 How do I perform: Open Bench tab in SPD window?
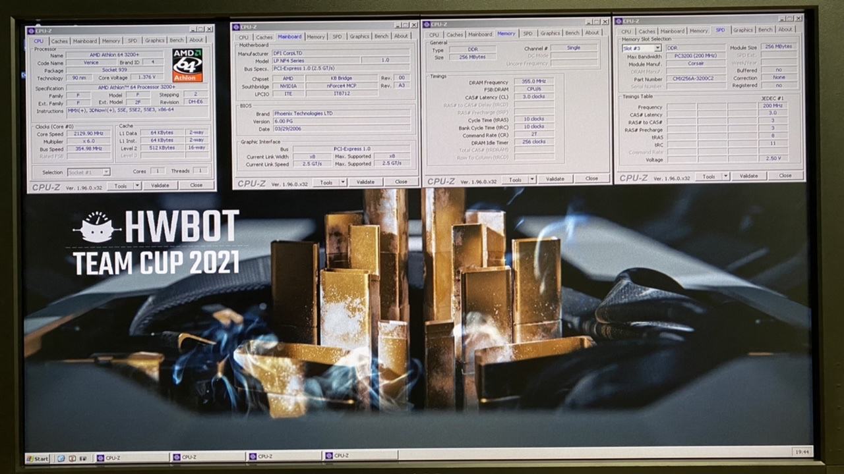pyautogui.click(x=765, y=30)
